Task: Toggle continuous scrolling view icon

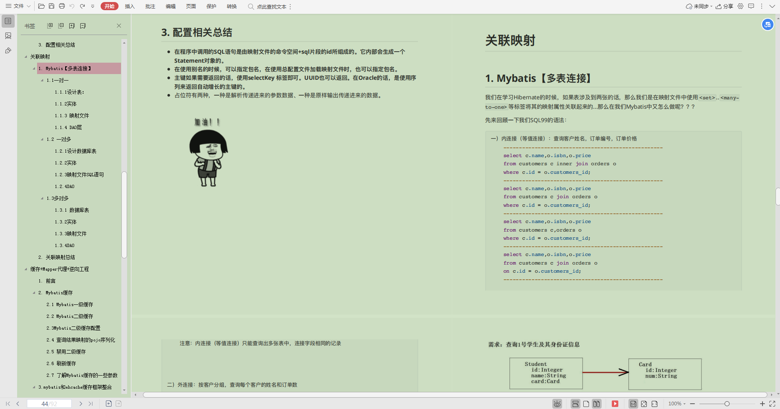Action: (x=575, y=404)
